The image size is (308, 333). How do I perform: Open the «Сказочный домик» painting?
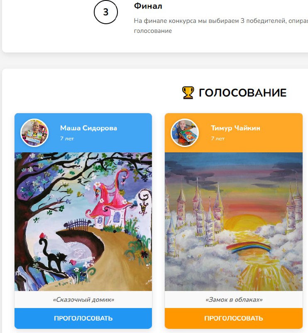click(x=83, y=221)
